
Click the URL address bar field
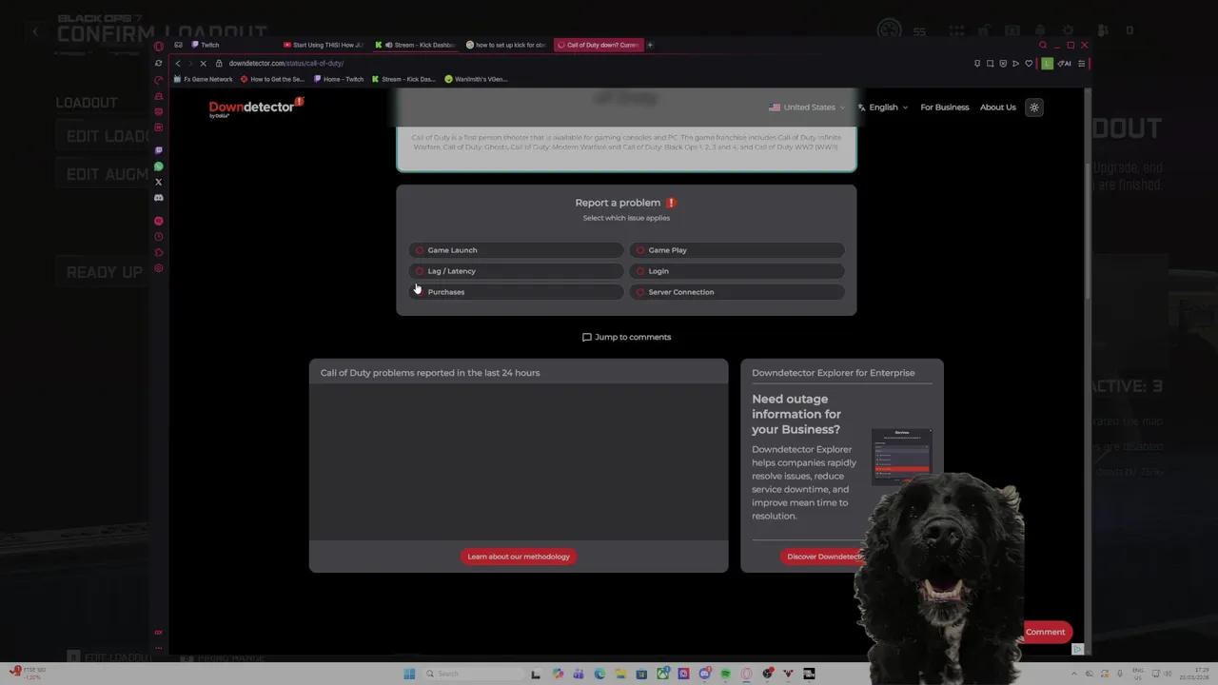point(590,63)
